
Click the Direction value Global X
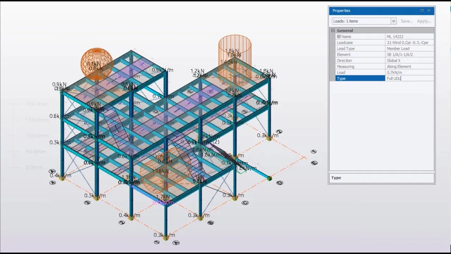pos(409,61)
